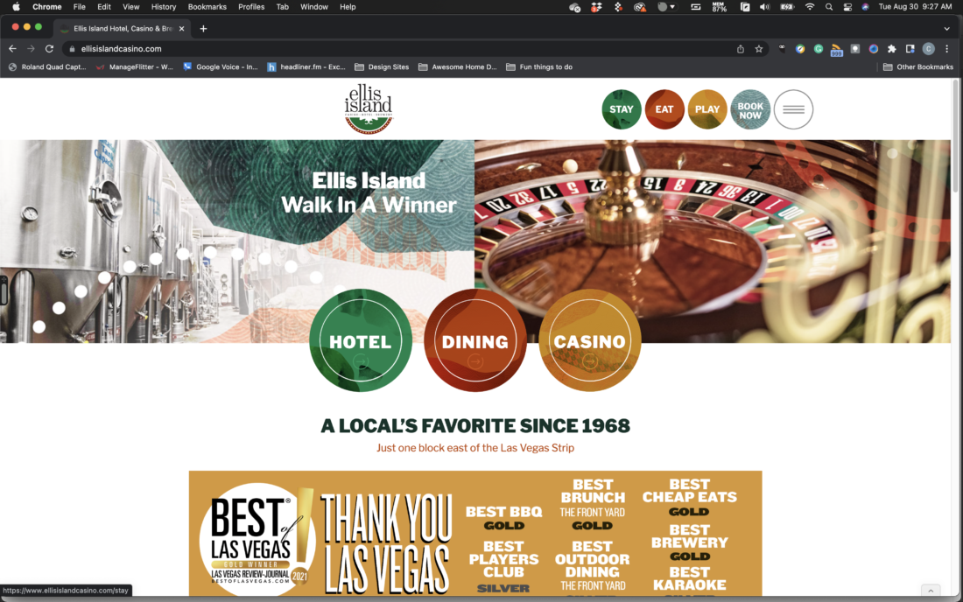Image resolution: width=963 pixels, height=602 pixels.
Task: Expand the tab search chevron
Action: [x=946, y=28]
